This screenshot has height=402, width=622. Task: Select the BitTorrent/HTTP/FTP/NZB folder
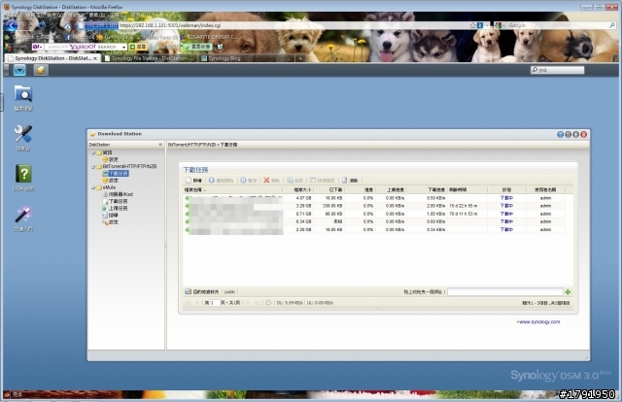click(126, 166)
